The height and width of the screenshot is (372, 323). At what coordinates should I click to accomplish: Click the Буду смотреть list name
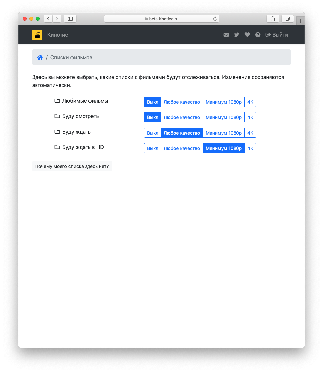click(x=81, y=116)
